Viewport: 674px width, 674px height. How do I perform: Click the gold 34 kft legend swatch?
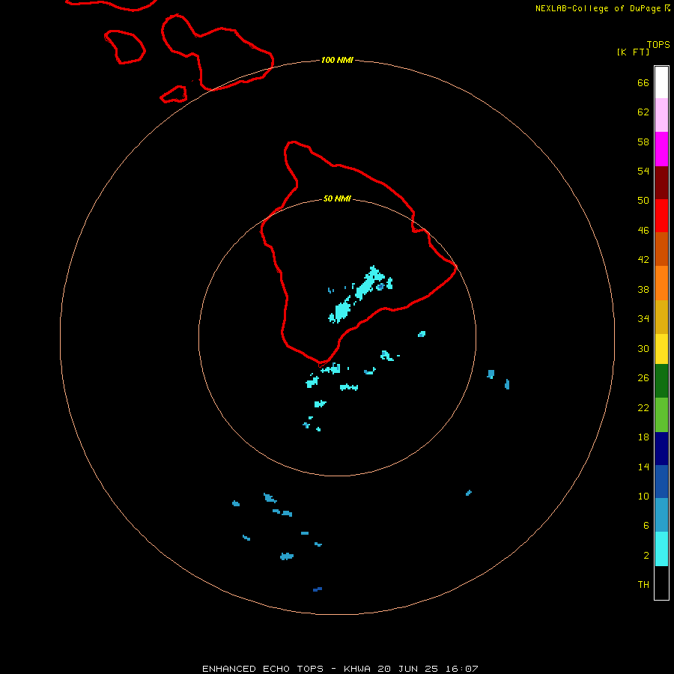[661, 317]
